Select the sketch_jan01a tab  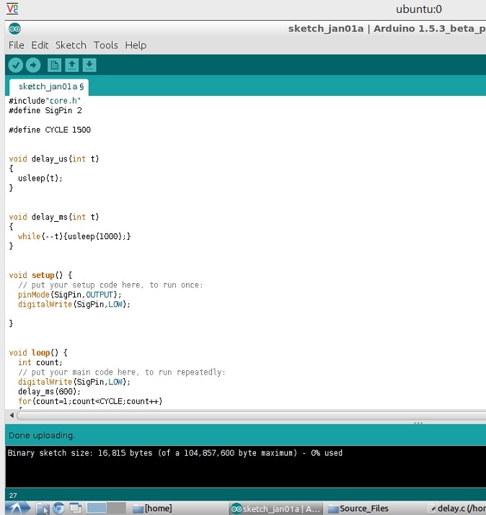(x=49, y=86)
